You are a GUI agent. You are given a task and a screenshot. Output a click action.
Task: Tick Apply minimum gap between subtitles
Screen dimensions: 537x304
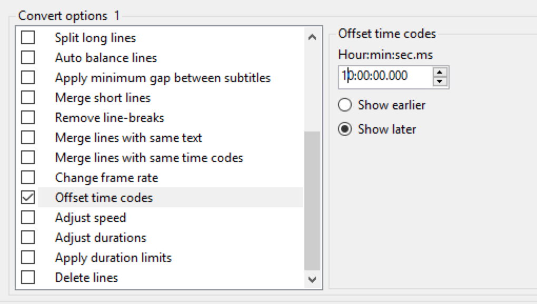(27, 78)
